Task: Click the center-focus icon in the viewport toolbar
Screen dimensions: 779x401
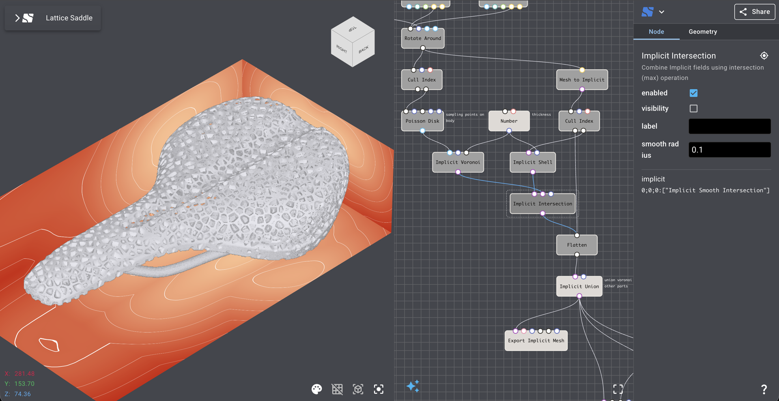Action: 379,389
